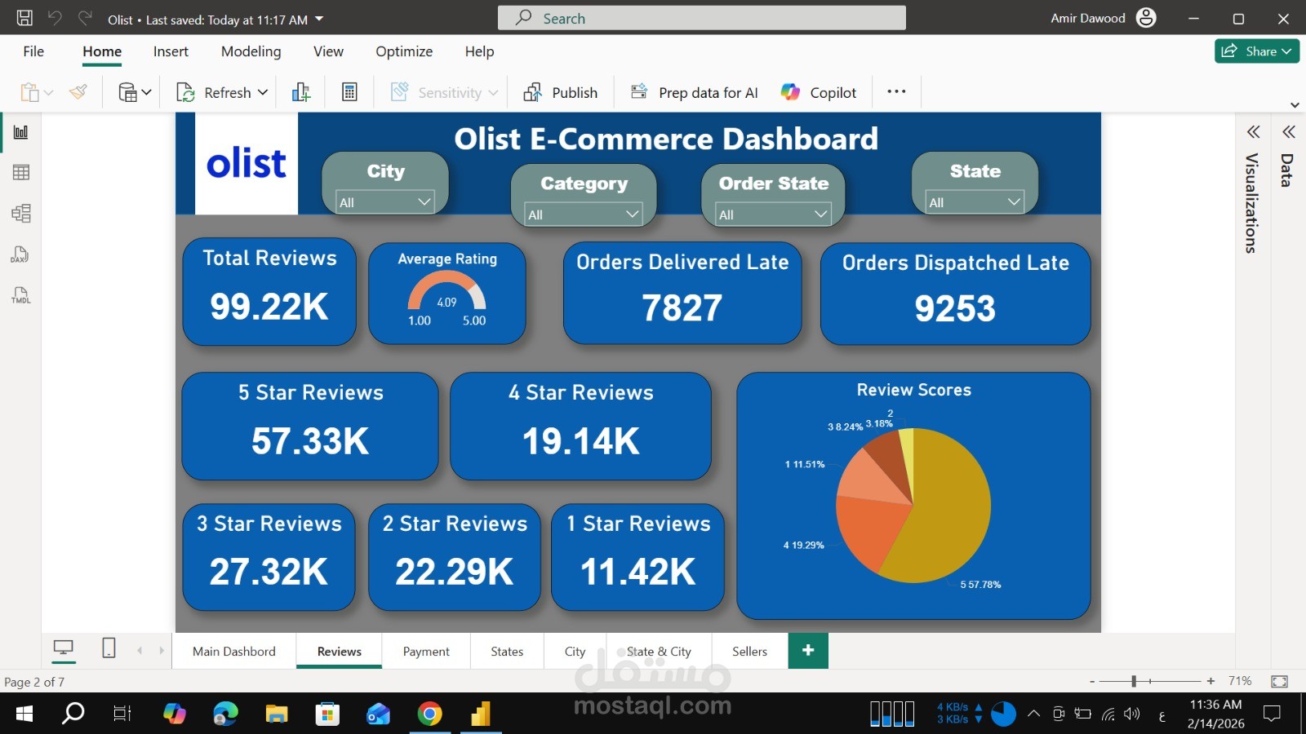
Task: Click the calculator icon to create a measure
Action: [x=349, y=91]
